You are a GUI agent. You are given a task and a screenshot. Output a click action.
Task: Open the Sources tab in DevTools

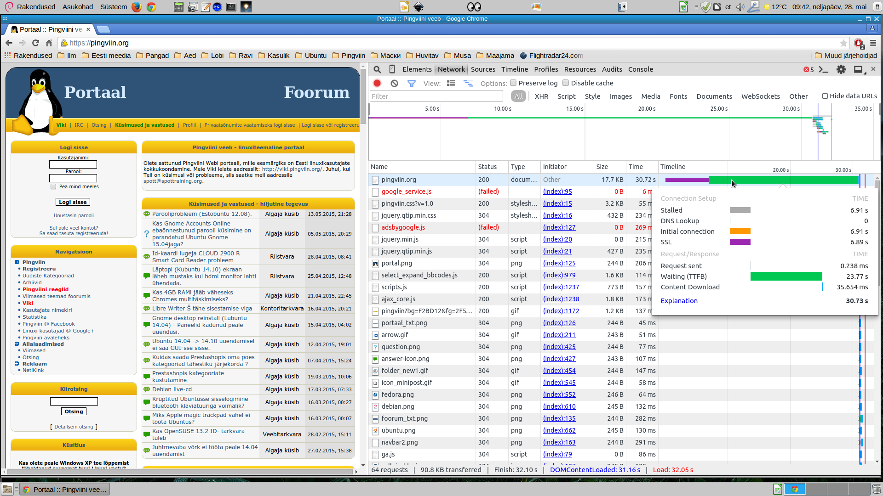[x=483, y=69]
